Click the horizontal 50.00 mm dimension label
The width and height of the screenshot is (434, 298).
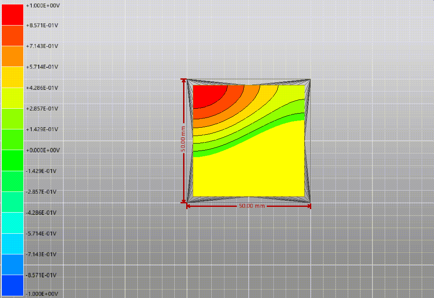(x=252, y=206)
